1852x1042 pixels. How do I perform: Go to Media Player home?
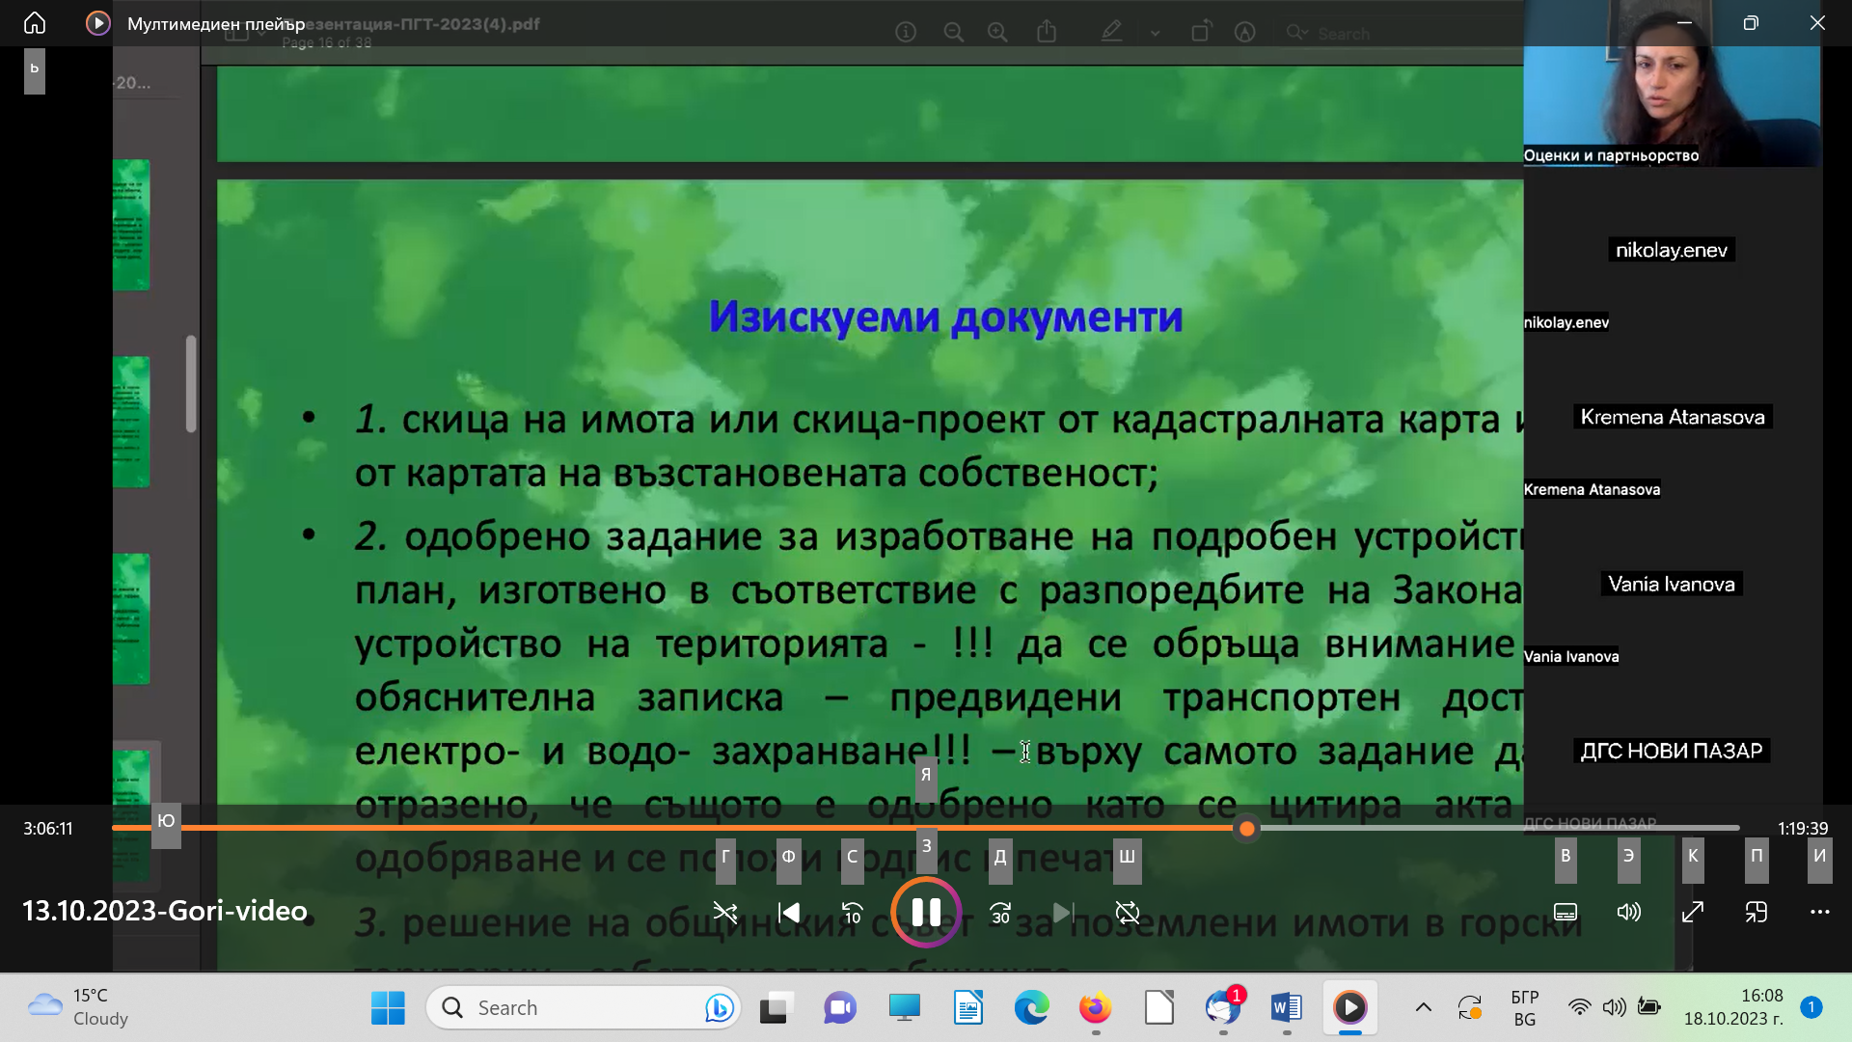35,23
